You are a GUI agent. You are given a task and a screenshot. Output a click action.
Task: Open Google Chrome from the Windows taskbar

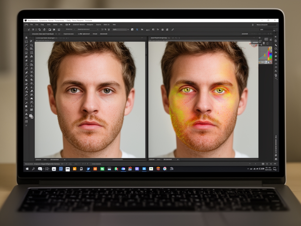165,169
